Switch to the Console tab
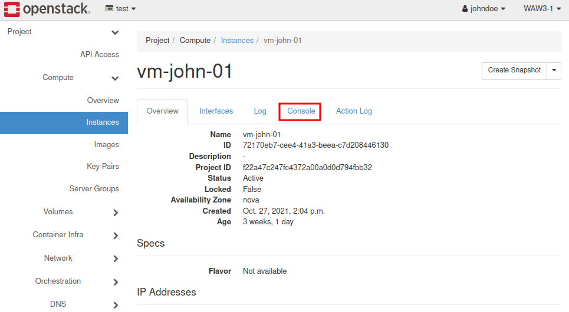The height and width of the screenshot is (312, 569). coord(301,111)
